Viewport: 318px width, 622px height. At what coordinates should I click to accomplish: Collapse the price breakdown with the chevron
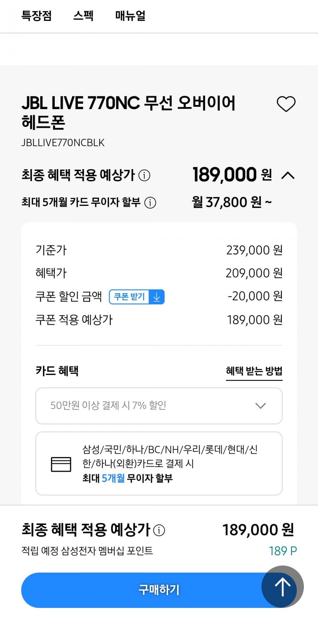288,175
